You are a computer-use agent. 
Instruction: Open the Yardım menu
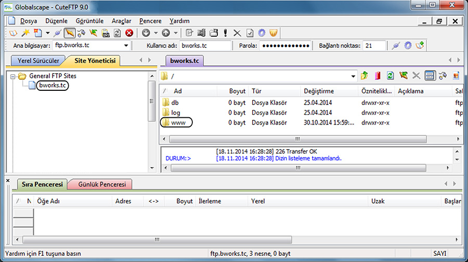pyautogui.click(x=179, y=21)
